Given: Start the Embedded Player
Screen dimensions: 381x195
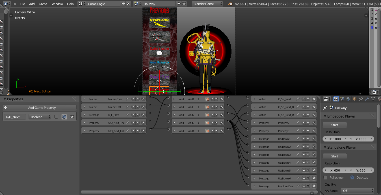Looking at the screenshot, I should click(335, 125).
